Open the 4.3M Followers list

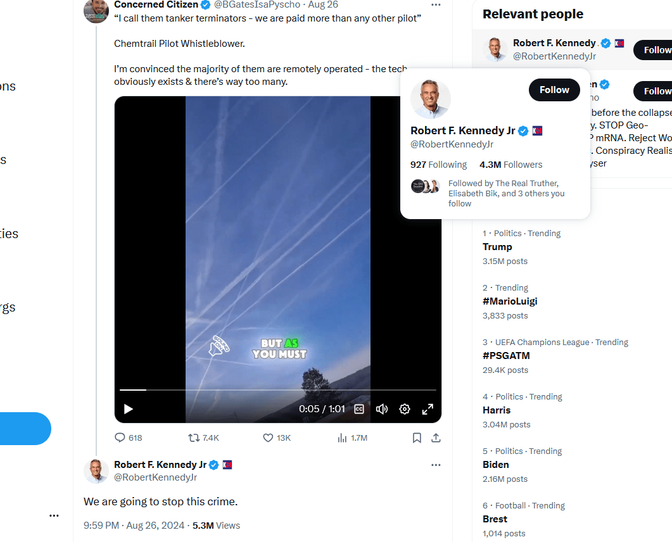click(x=510, y=165)
